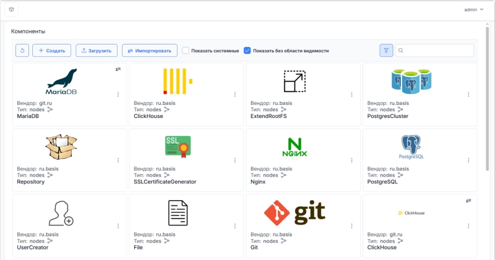This screenshot has height=260, width=495.
Task: Open the three-dot menu on UserCreator card
Action: click(118, 226)
